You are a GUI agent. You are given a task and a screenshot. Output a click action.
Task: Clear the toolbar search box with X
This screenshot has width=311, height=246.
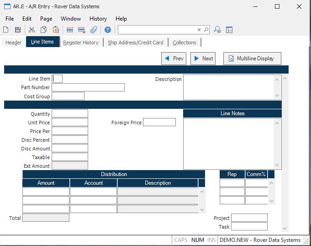click(x=199, y=30)
